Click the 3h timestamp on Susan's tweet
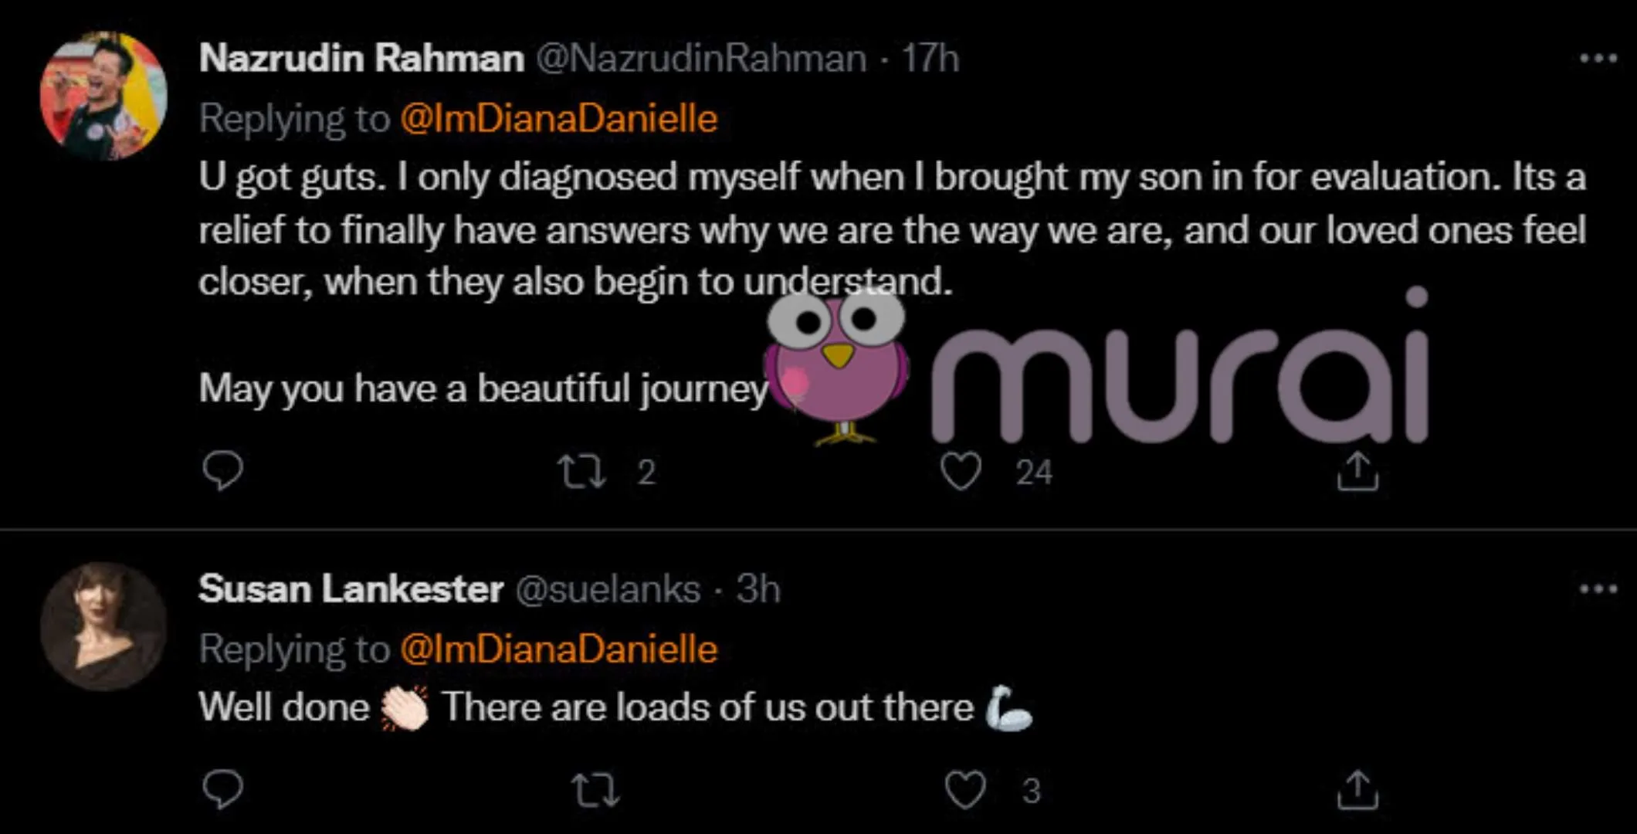The height and width of the screenshot is (834, 1637). click(x=757, y=589)
